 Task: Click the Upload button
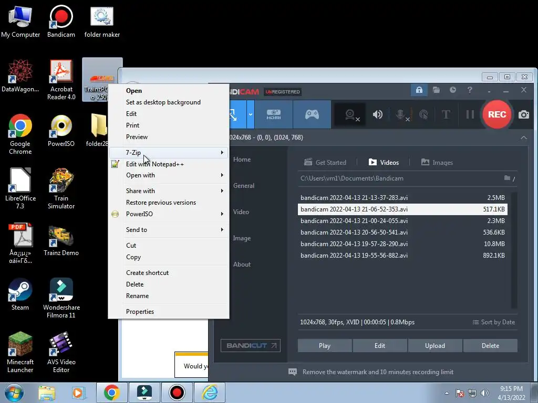point(435,346)
